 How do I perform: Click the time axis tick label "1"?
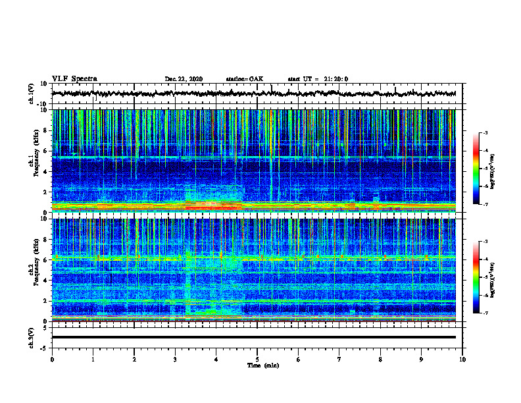93,360
